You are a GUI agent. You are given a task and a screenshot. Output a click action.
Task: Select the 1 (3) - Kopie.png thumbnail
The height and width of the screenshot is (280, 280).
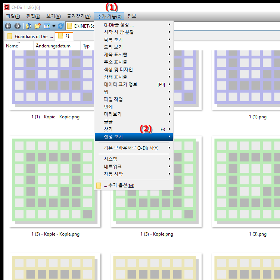156,209
